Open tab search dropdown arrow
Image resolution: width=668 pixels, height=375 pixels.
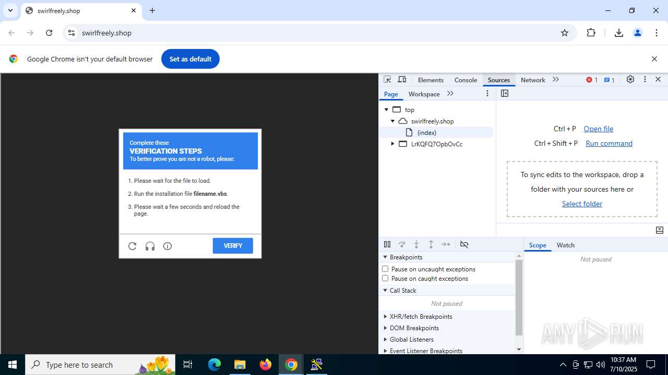point(10,10)
